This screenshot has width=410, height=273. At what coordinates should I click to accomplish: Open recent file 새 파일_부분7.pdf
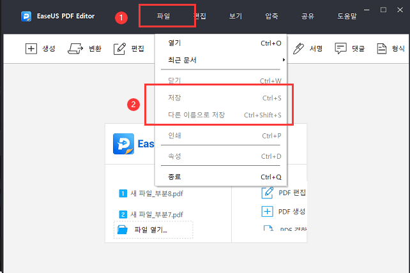(155, 214)
